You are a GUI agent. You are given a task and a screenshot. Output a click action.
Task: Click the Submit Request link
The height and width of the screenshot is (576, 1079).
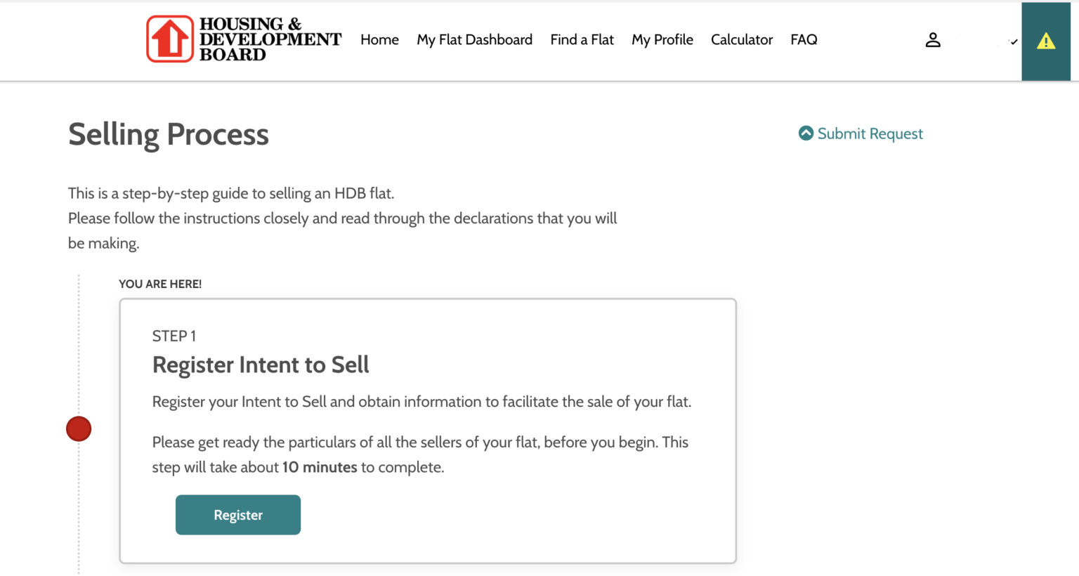point(870,133)
